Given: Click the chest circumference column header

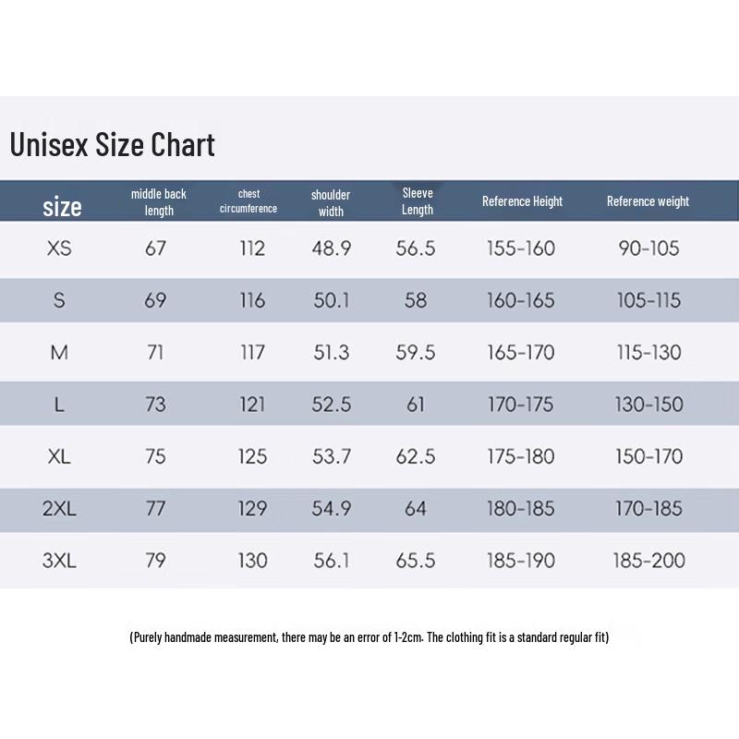Looking at the screenshot, I should tap(248, 201).
